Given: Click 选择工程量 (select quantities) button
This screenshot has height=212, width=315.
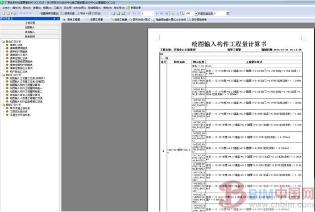Looking at the screenshot, I should click(x=119, y=20).
